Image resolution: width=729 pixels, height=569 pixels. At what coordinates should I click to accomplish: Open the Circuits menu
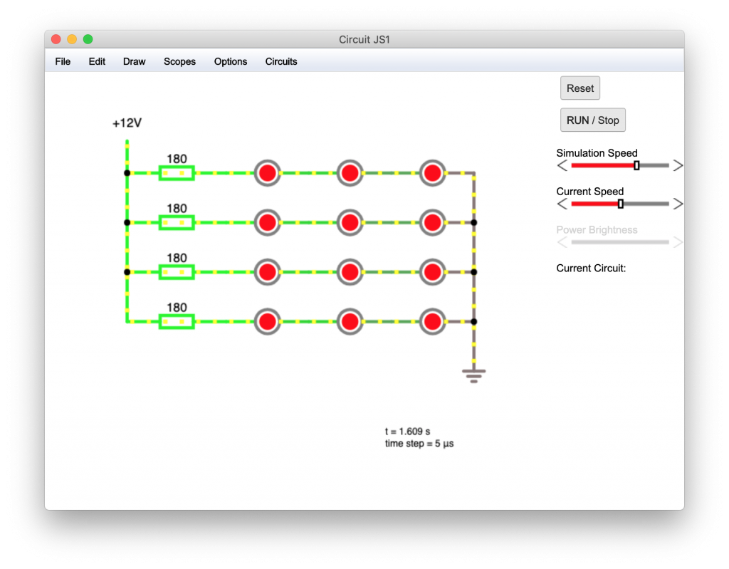pos(280,61)
